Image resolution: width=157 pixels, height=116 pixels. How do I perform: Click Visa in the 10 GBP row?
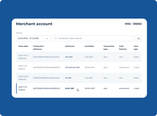(x=121, y=78)
